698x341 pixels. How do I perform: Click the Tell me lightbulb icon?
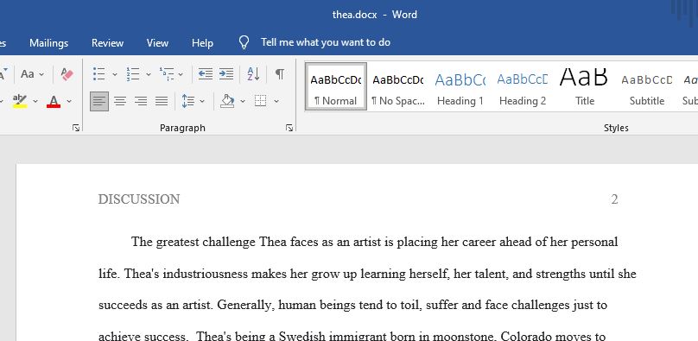coord(244,42)
